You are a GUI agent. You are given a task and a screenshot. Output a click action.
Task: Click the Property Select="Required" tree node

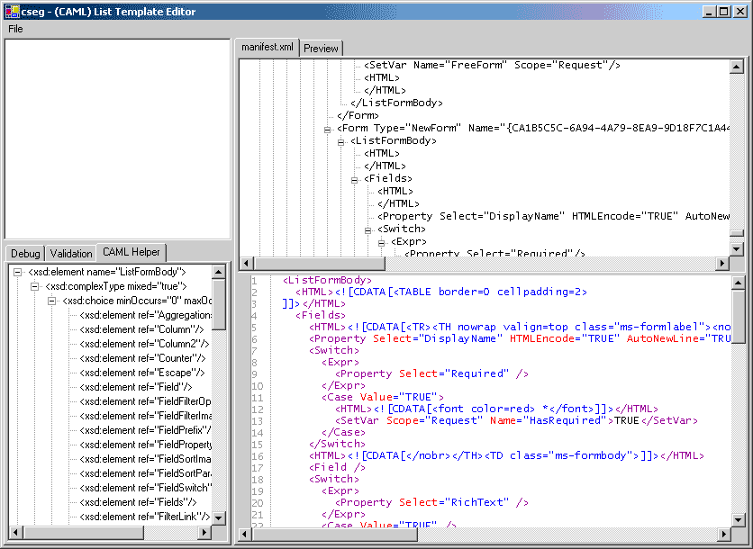pos(494,252)
